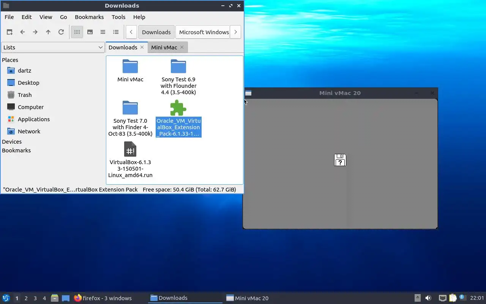Screen dimensions: 486x304
Task: Click the selected file name in status bar
Action: point(70,190)
